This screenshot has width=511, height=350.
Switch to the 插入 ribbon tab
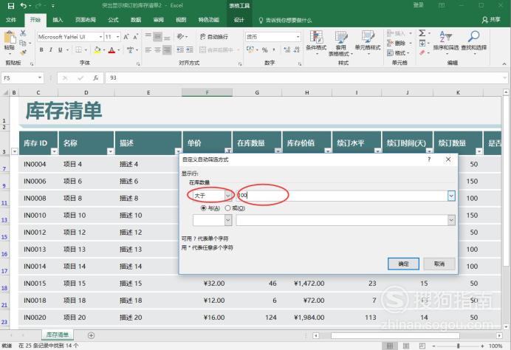coord(58,20)
